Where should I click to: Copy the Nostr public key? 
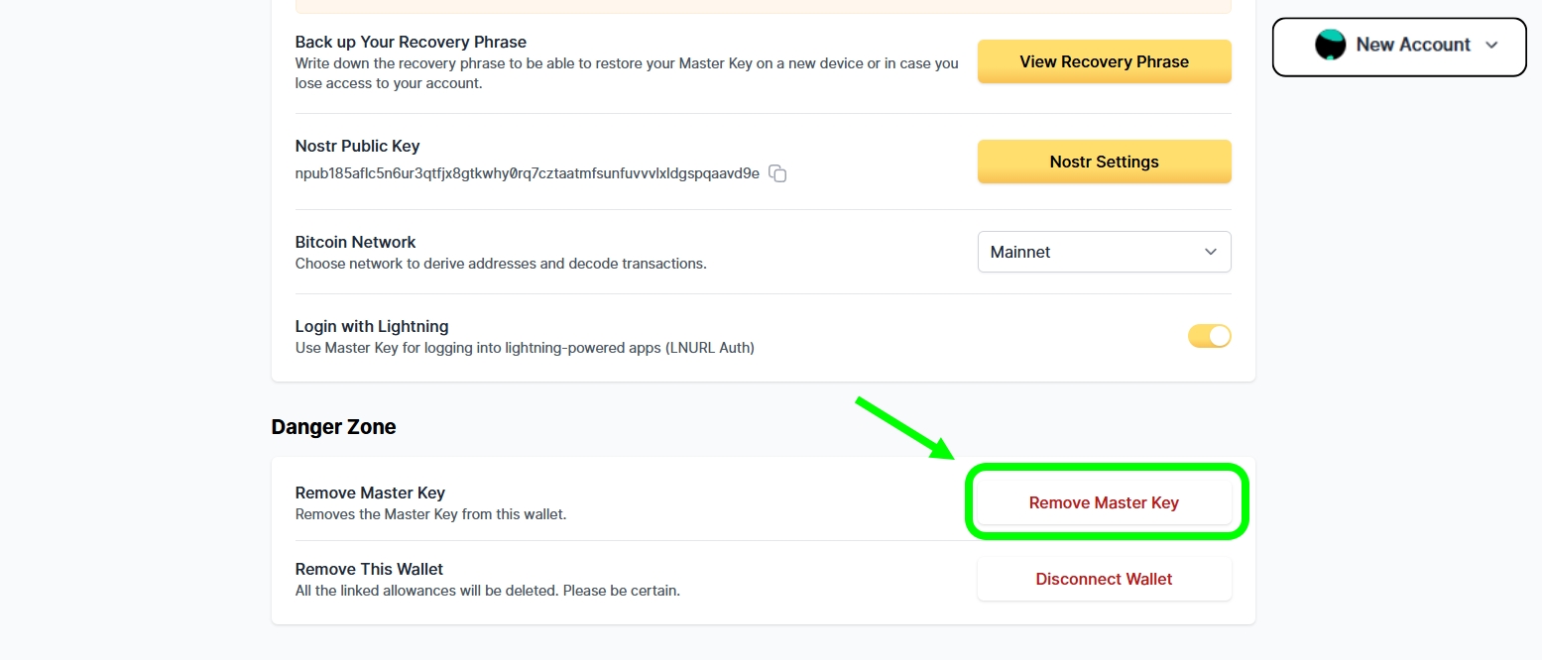click(x=778, y=174)
